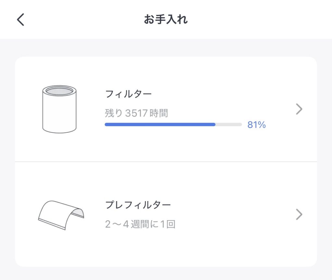This screenshot has width=332, height=280.
Task: Go back using the top-left arrow
Action: [20, 20]
